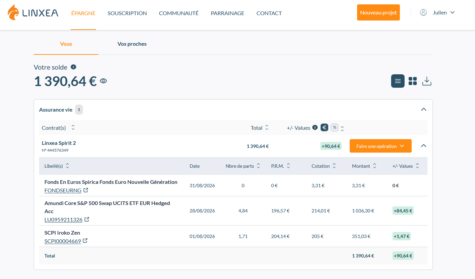Sort holdings by Cotation
The width and height of the screenshot is (475, 279).
tap(334, 166)
